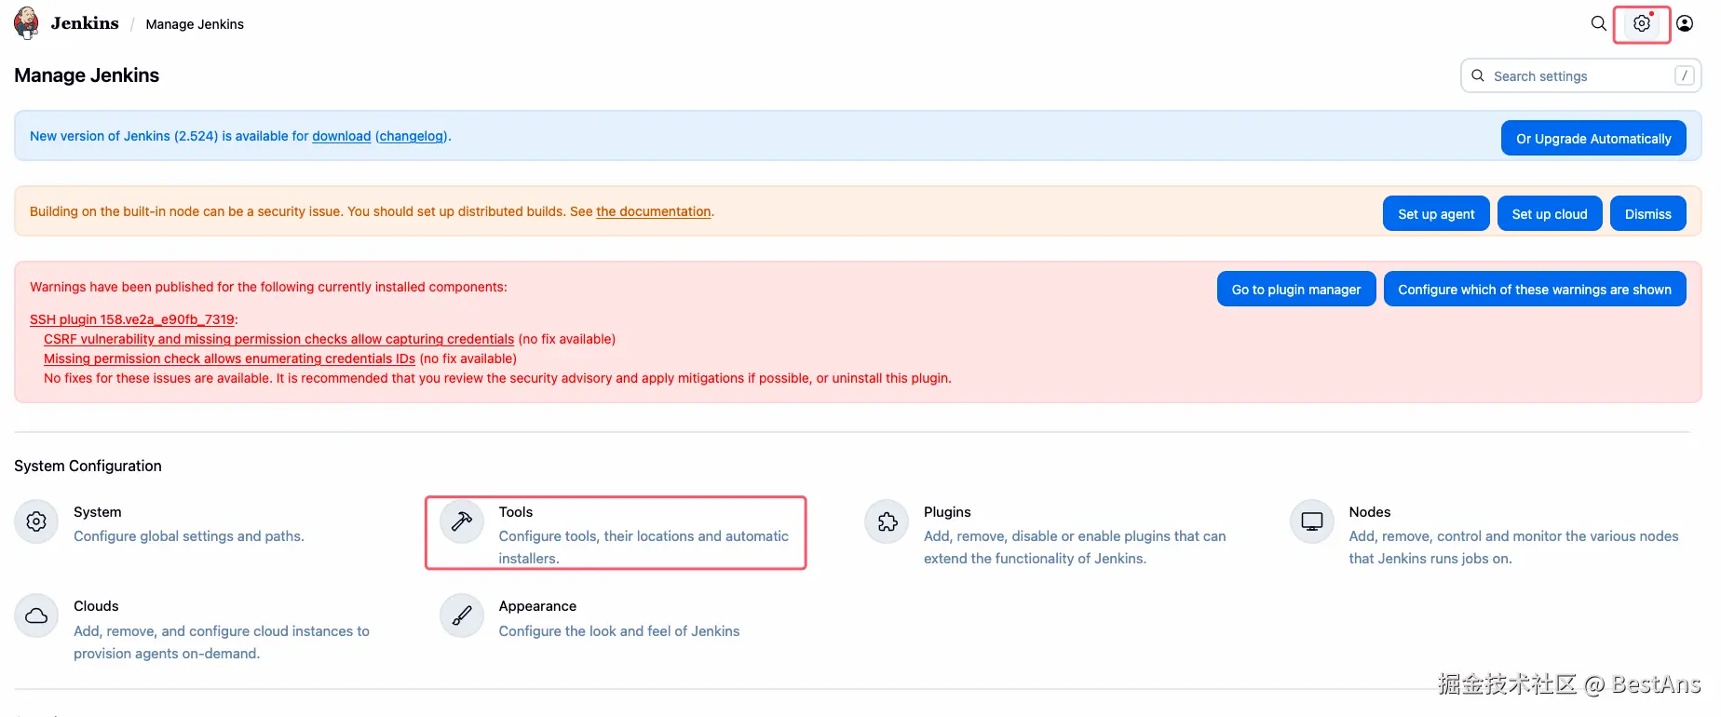1721x717 pixels.
Task: Click the magnifier inside Search settings
Action: (x=1478, y=75)
